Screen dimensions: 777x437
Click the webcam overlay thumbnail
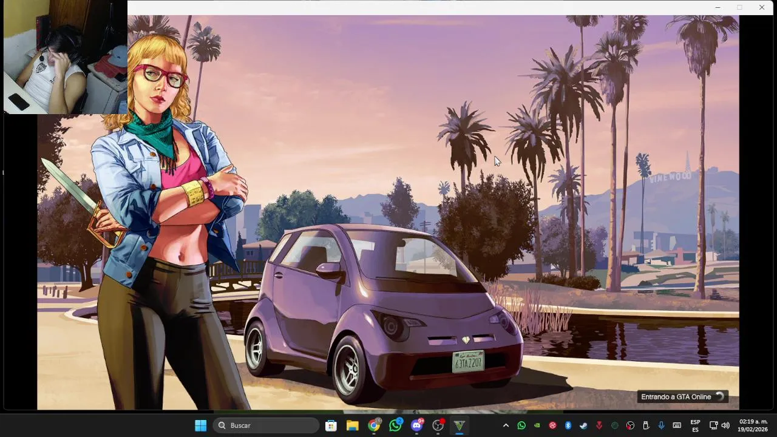65,57
